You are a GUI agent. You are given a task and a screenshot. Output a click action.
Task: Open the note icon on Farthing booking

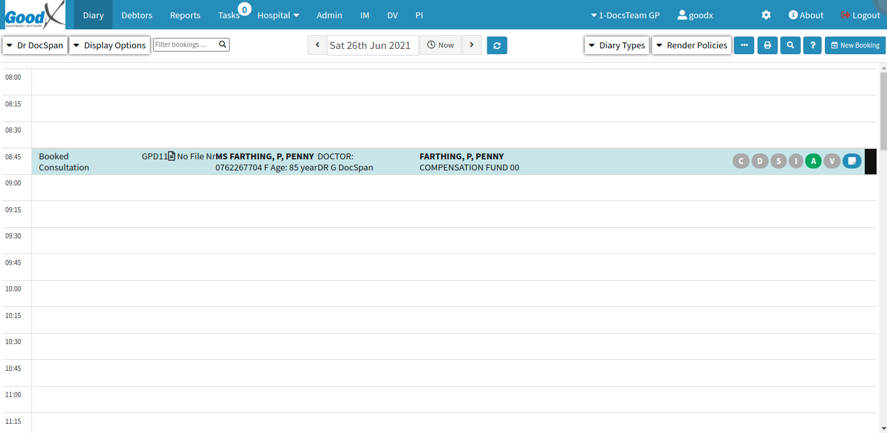[852, 161]
